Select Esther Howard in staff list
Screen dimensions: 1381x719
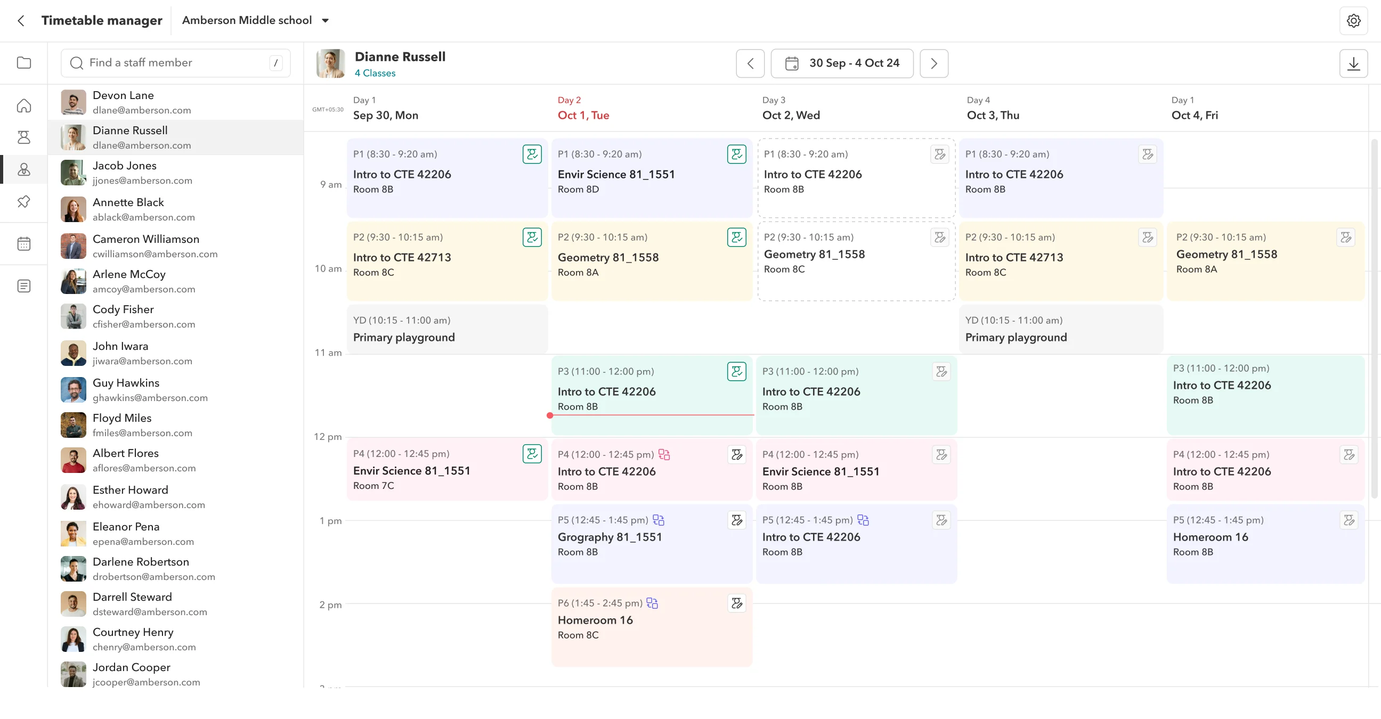175,497
